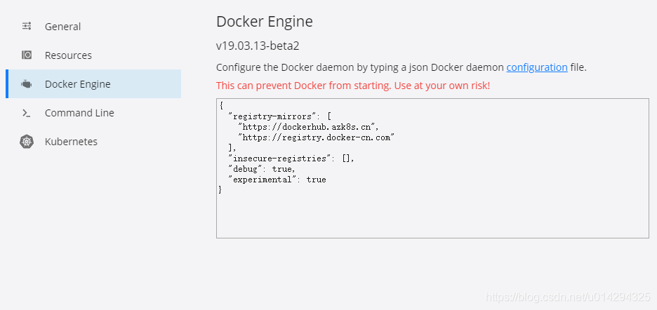Image resolution: width=657 pixels, height=310 pixels.
Task: Click the v19.03.13-beta2 version text
Action: pos(258,46)
